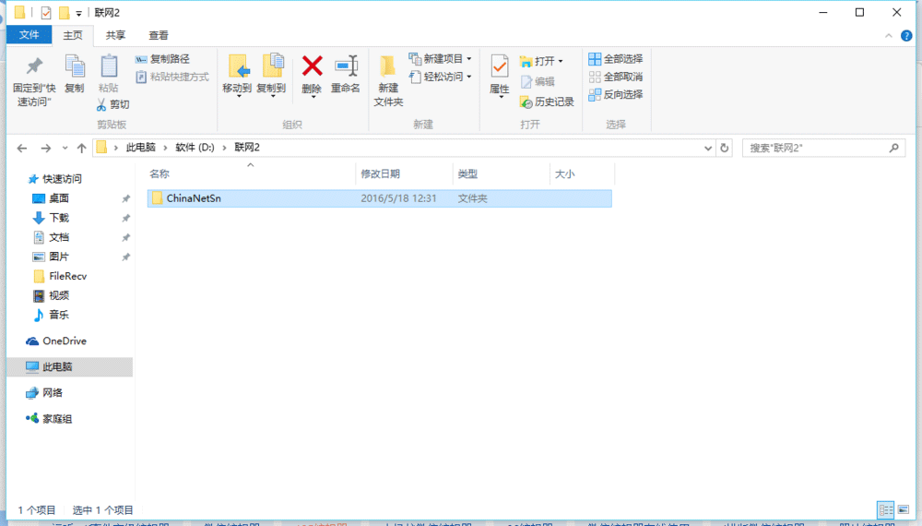Switch to the 共享 share tab
This screenshot has height=526, width=922.
tap(115, 35)
